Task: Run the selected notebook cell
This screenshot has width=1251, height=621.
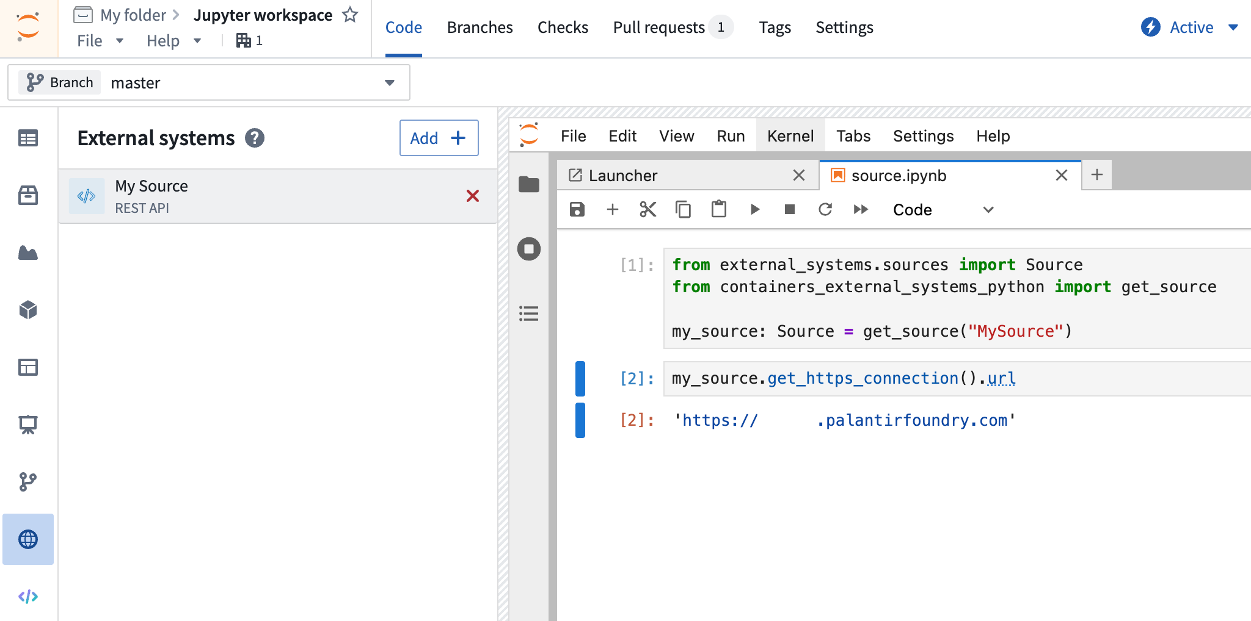Action: [755, 209]
